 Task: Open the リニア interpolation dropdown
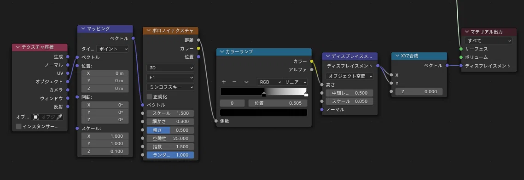295,82
